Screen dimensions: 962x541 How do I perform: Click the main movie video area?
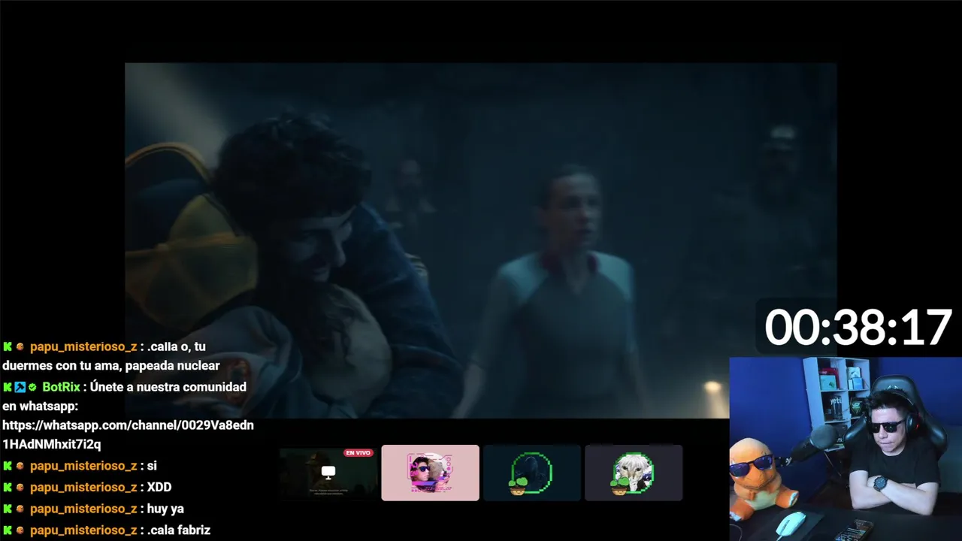(481, 240)
